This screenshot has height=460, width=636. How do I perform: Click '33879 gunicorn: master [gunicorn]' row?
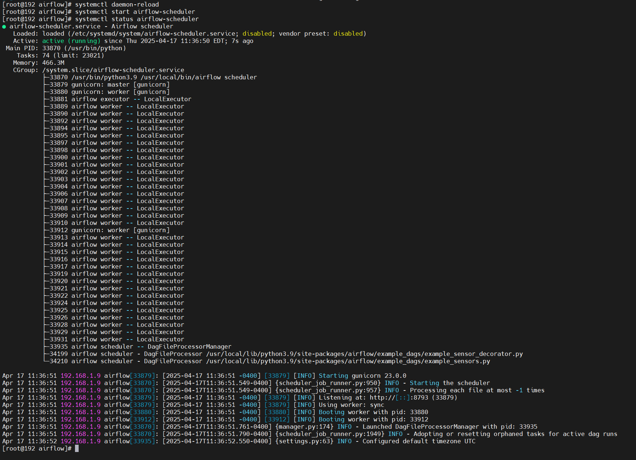coord(110,84)
